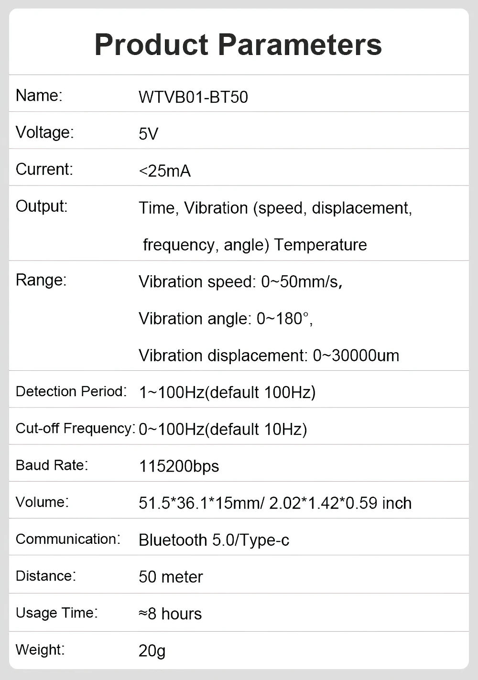Click the 50 meter distance value
This screenshot has width=478, height=680.
coord(171,577)
